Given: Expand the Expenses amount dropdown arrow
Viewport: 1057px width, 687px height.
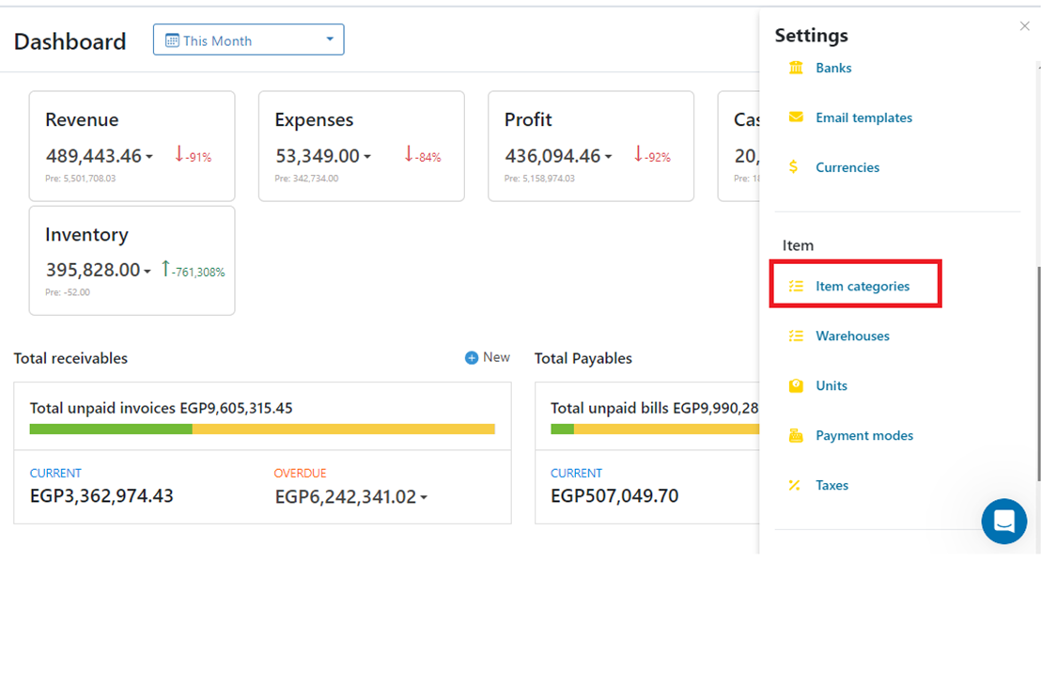Looking at the screenshot, I should [x=367, y=158].
